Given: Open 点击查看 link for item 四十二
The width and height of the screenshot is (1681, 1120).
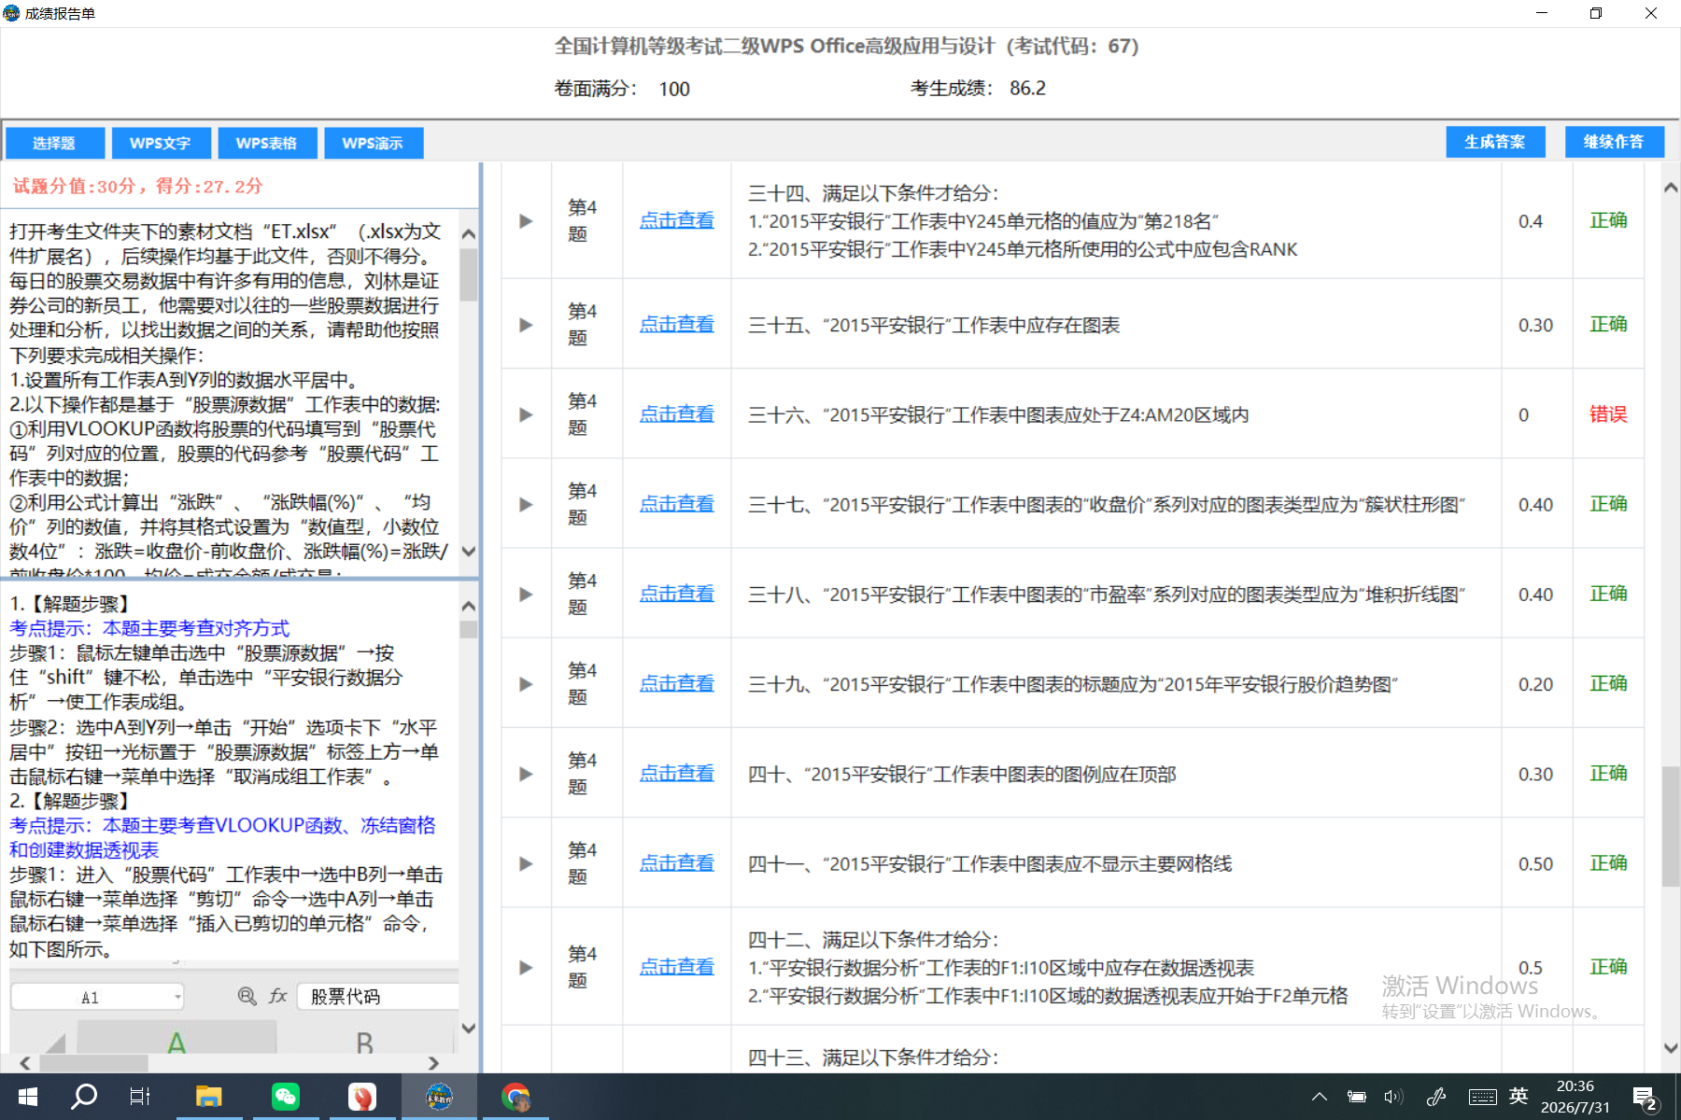Looking at the screenshot, I should 677,967.
